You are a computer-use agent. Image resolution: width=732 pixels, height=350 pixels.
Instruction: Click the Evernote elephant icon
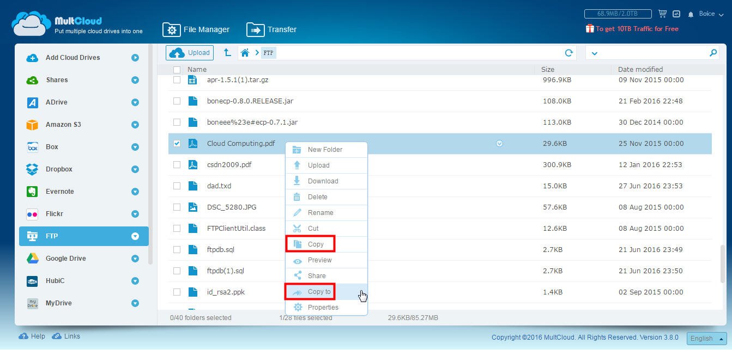pos(32,192)
